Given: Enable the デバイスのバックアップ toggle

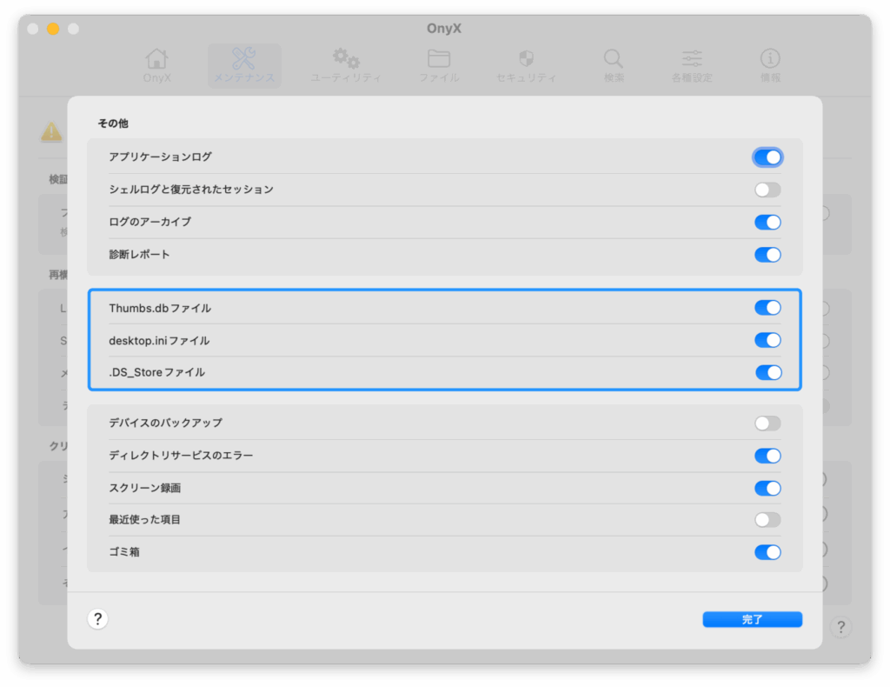Looking at the screenshot, I should point(767,424).
